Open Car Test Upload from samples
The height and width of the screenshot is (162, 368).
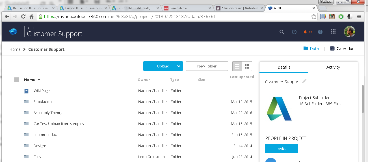pos(59,124)
